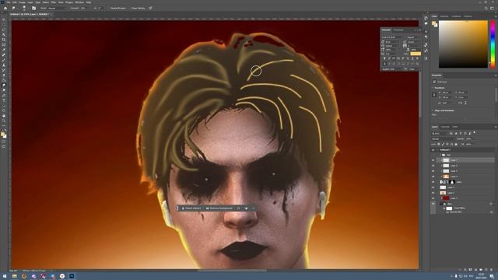Open more options in contextual task bar
498x280 pixels.
tap(253, 208)
